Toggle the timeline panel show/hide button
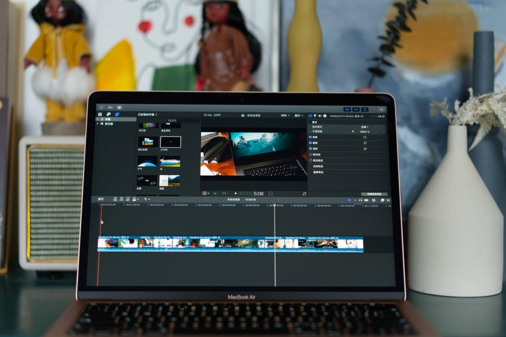 point(356,110)
